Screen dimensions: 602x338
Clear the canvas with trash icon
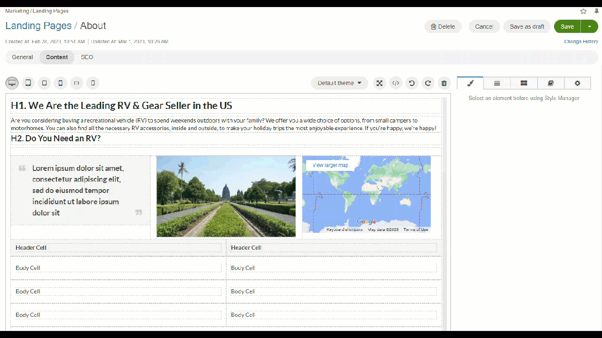click(x=444, y=83)
